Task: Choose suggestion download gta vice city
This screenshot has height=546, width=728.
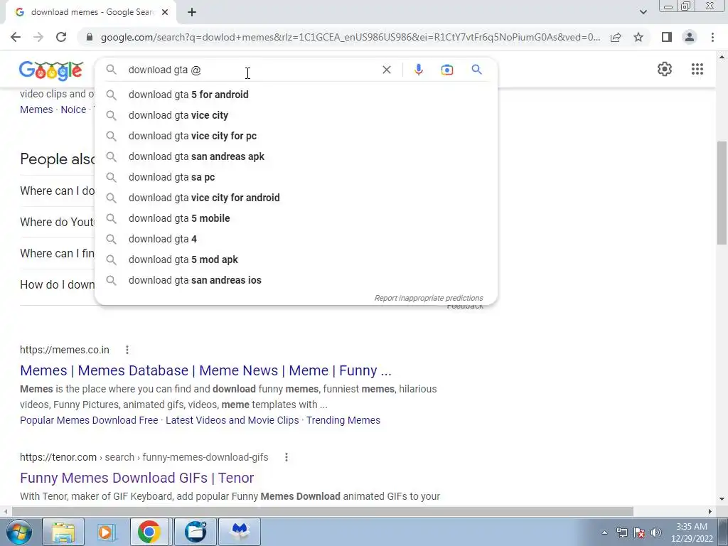Action: coord(296,115)
